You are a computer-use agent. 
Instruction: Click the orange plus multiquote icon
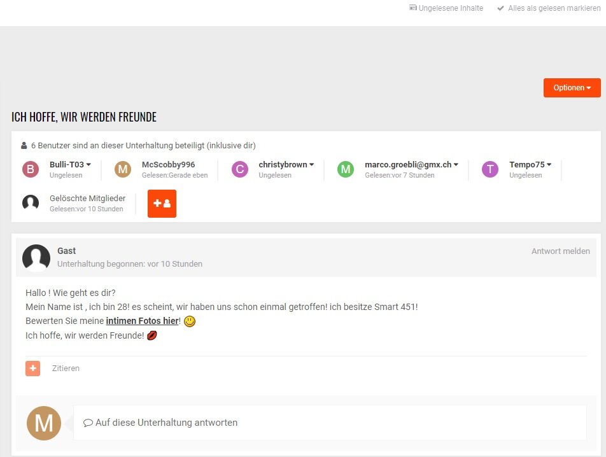click(x=32, y=369)
